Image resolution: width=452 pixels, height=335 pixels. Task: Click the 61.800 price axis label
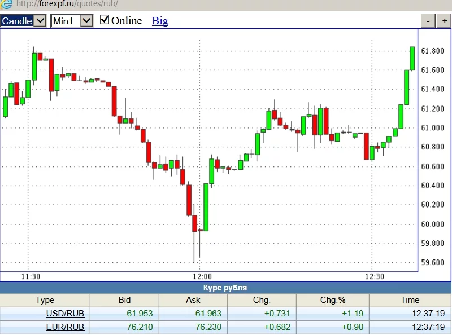pos(432,51)
